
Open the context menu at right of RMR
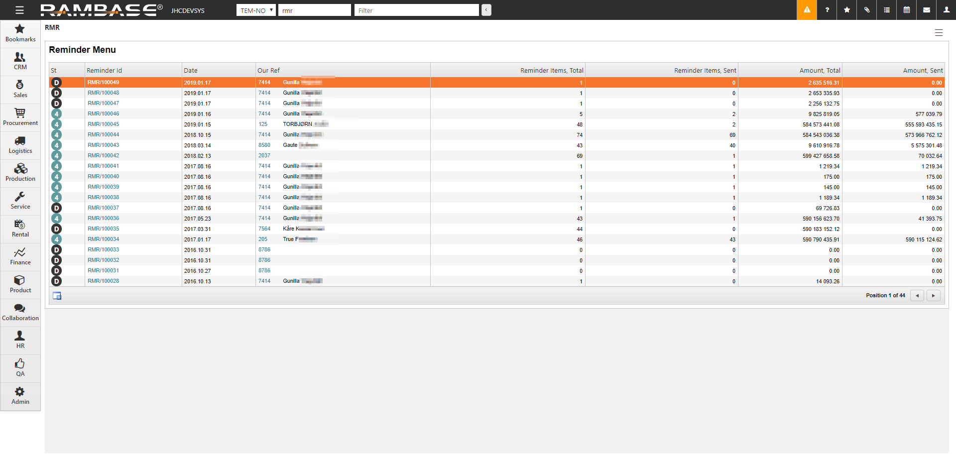click(939, 33)
